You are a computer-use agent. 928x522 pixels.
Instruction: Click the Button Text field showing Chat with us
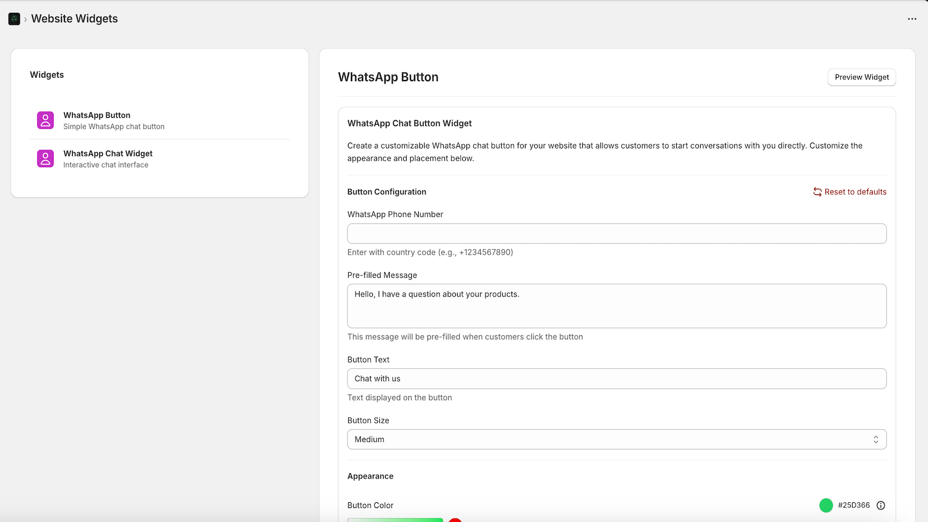[617, 378]
